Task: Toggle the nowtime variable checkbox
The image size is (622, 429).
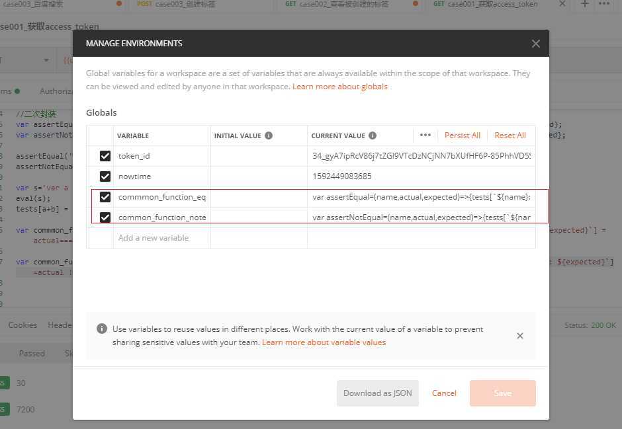Action: [105, 176]
